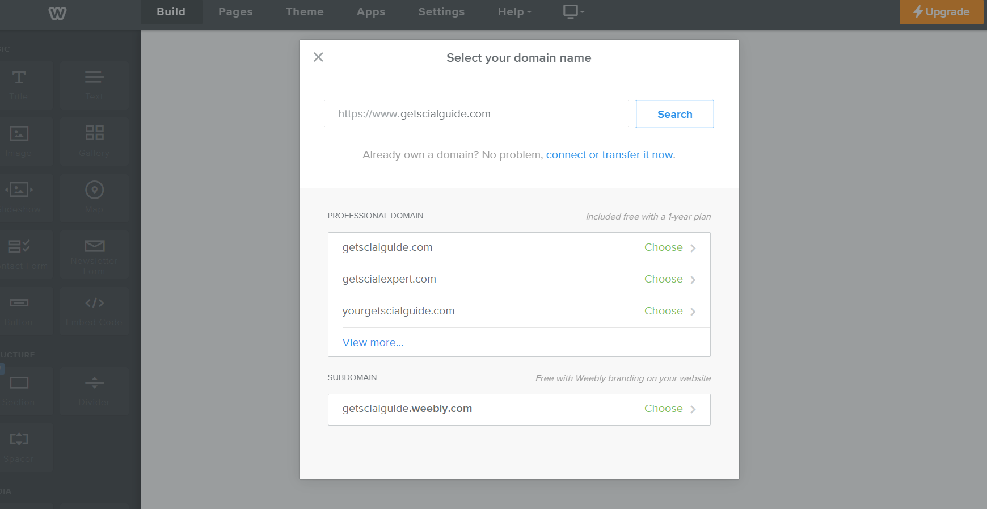Image resolution: width=987 pixels, height=509 pixels.
Task: Click the View more... link
Action: (x=373, y=343)
